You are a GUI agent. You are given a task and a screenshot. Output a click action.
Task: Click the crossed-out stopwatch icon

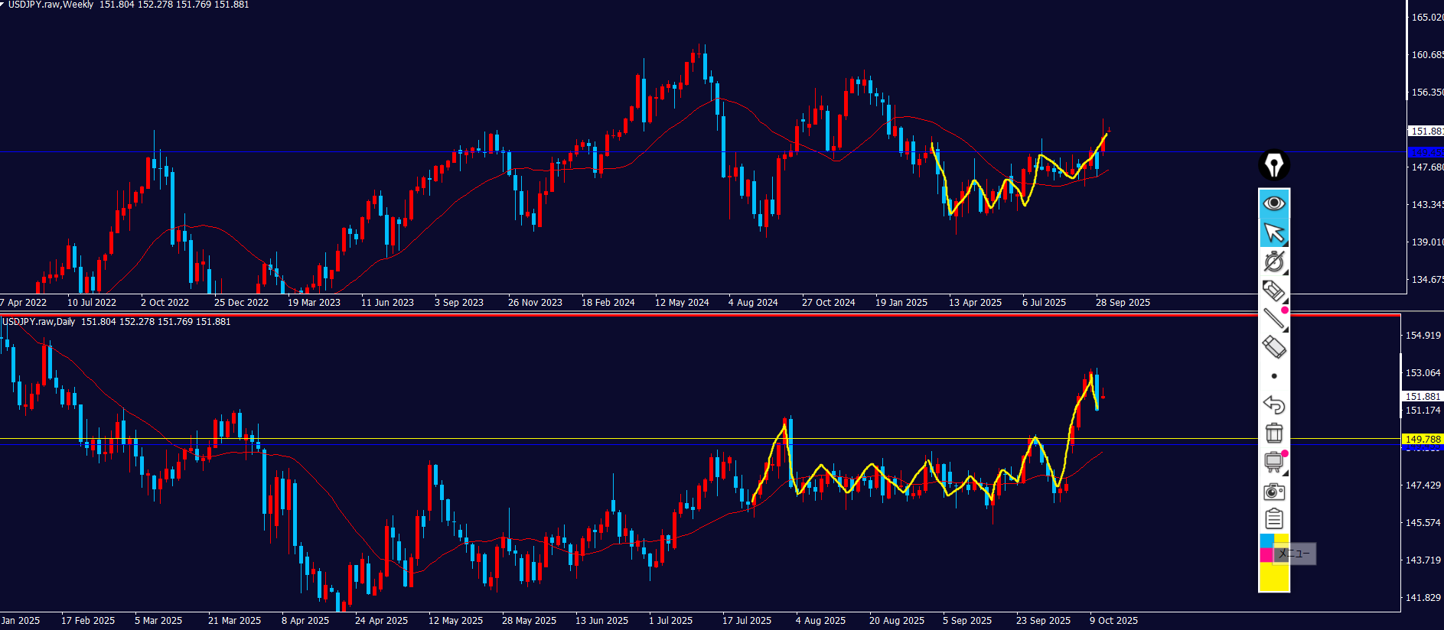pyautogui.click(x=1273, y=261)
